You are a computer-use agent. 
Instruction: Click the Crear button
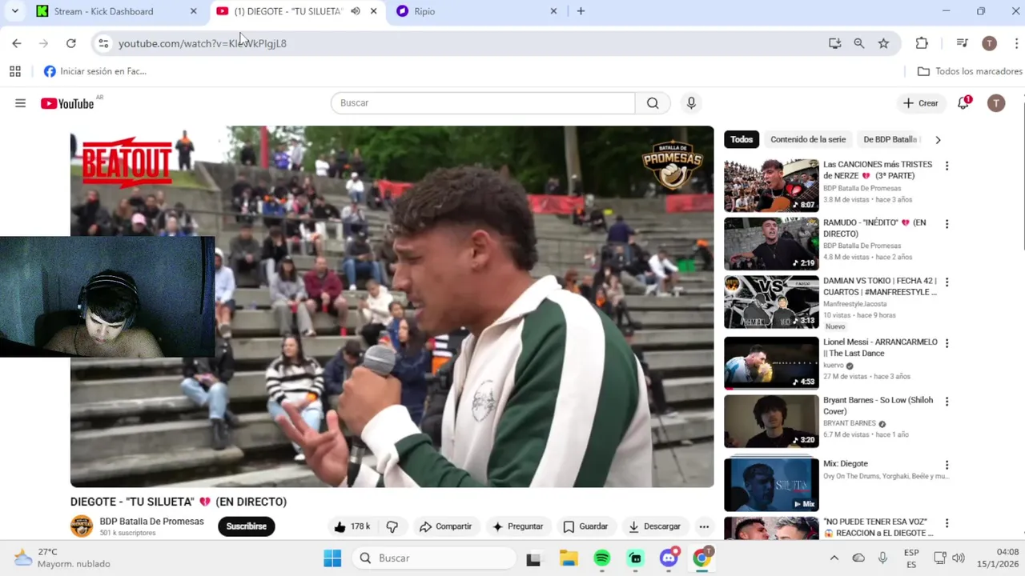(920, 103)
